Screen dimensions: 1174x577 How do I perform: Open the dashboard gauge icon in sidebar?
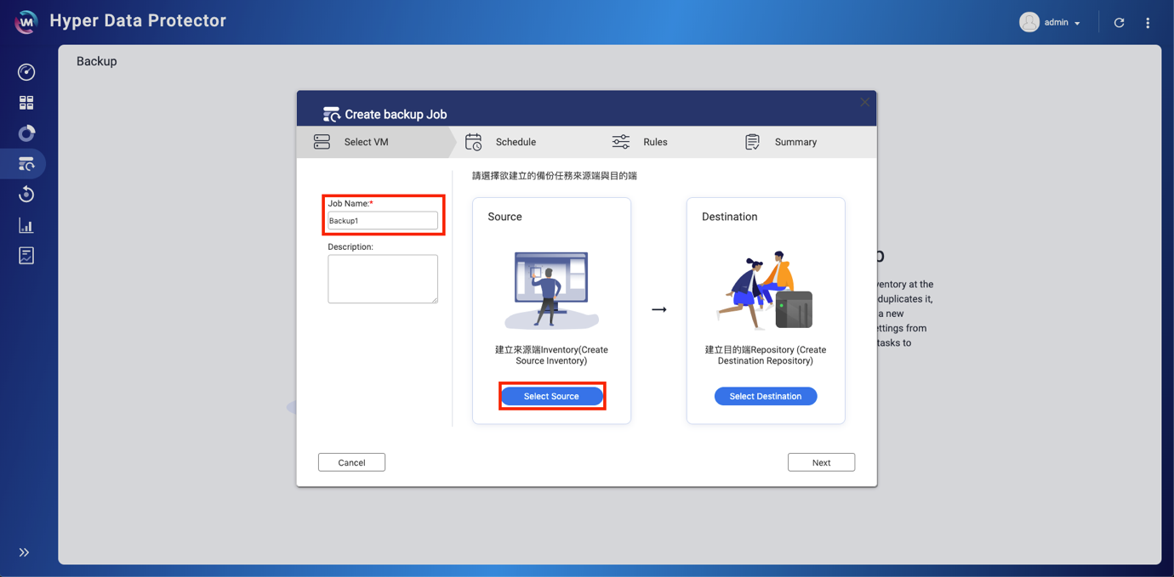26,72
